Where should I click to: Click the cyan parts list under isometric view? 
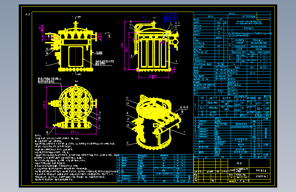coord(155,168)
